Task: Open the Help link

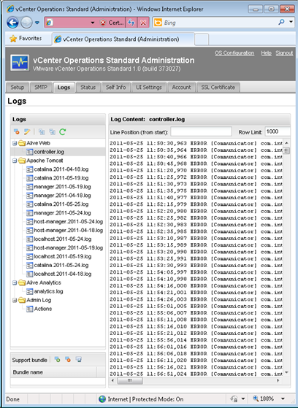Action: coord(266,53)
